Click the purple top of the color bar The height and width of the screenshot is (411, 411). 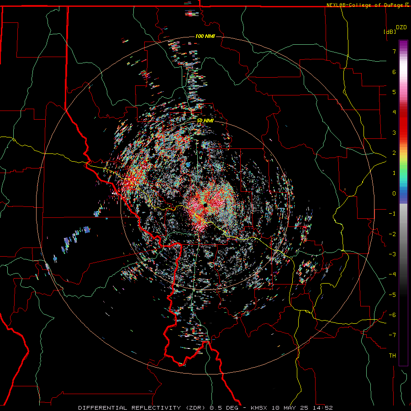coord(403,45)
